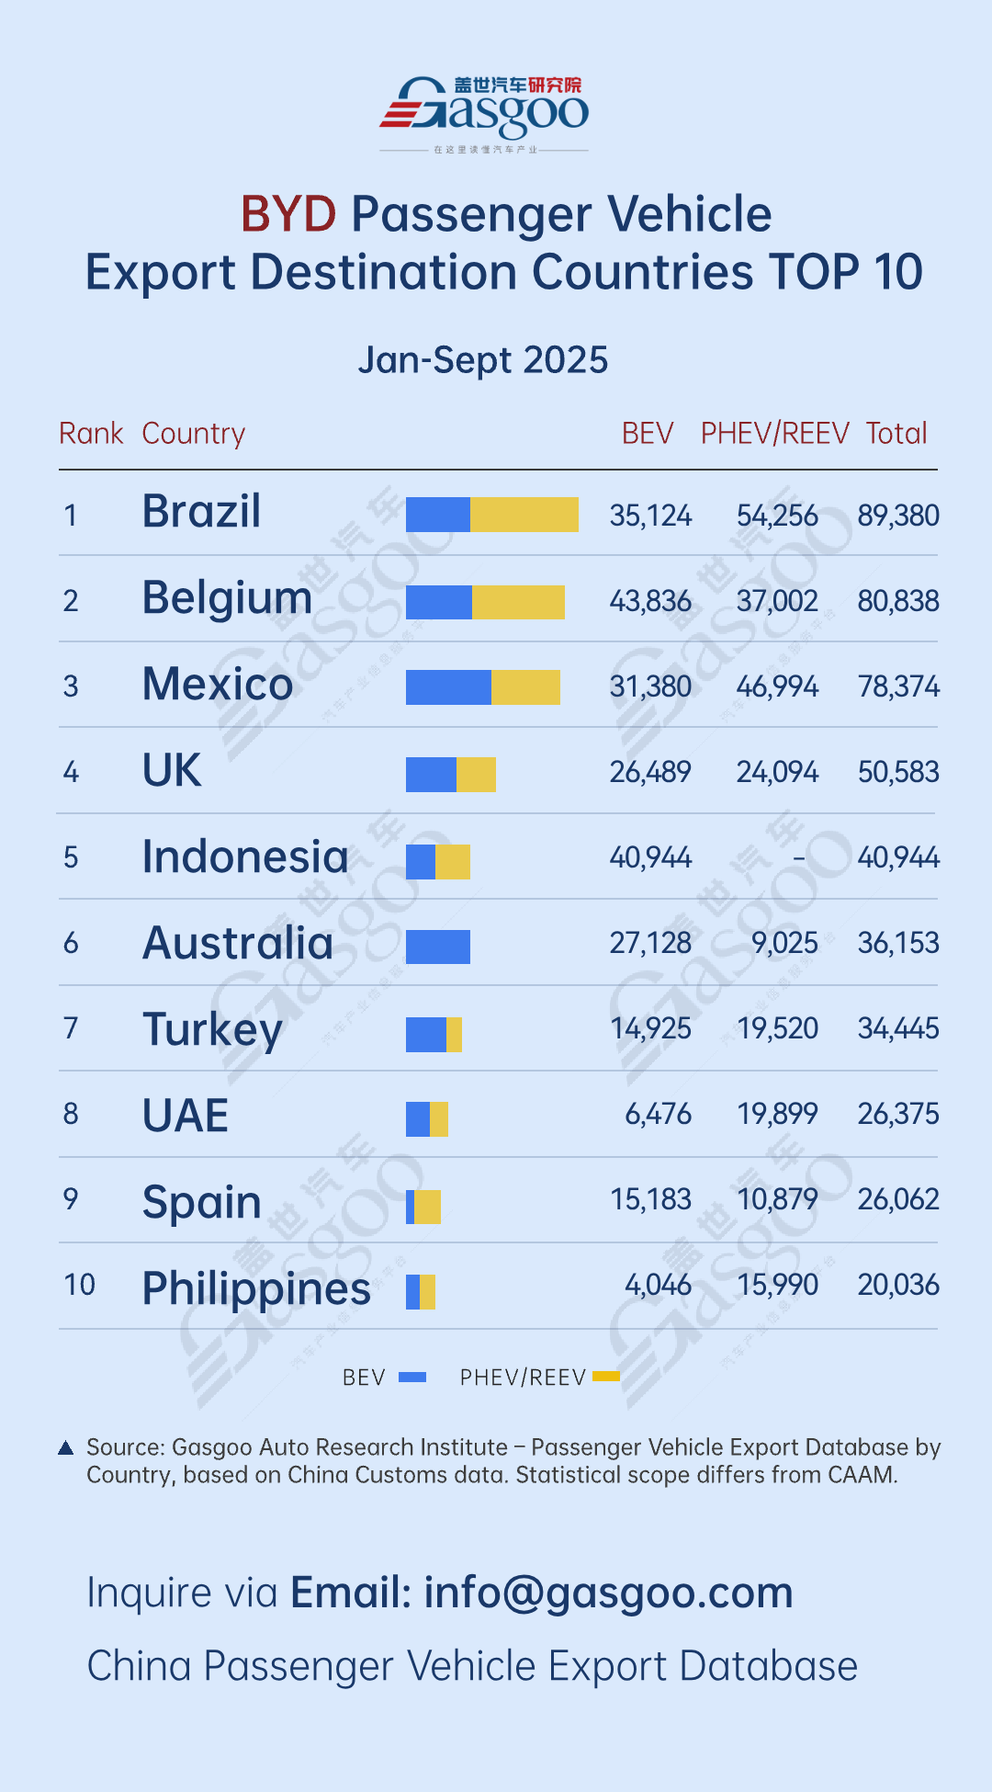Screen dimensions: 992x1792
Task: Open the info@gasgoo.com email link
Action: 608,1593
